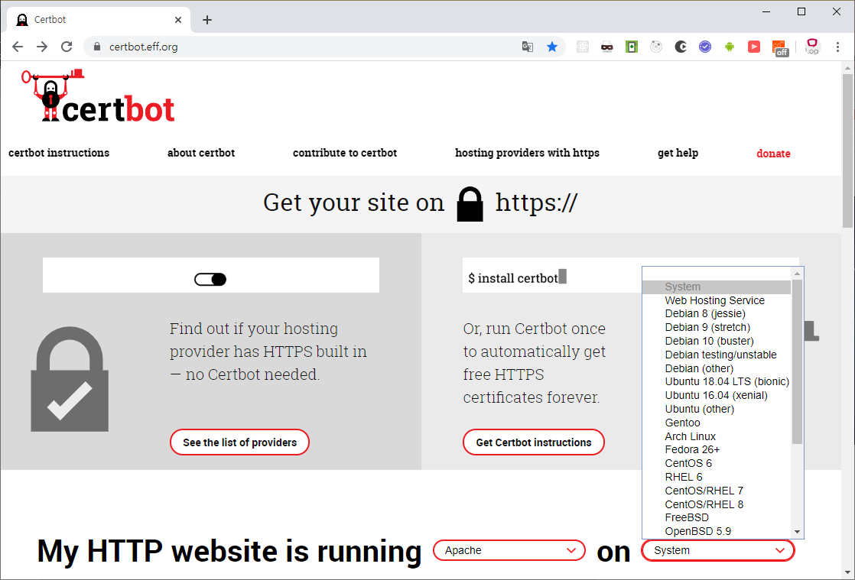Click page scrollbar down arrow
This screenshot has width=855, height=580.
tap(847, 572)
